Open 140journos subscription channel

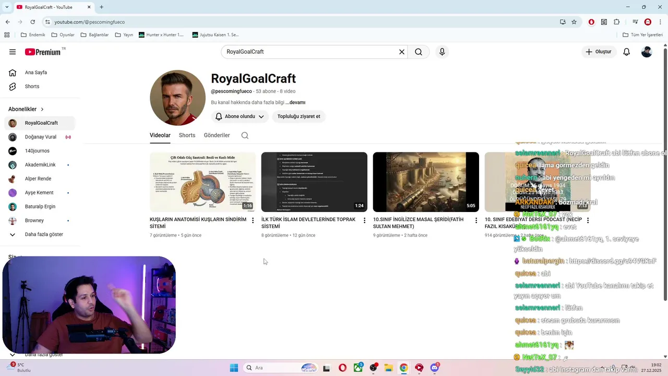click(x=40, y=151)
